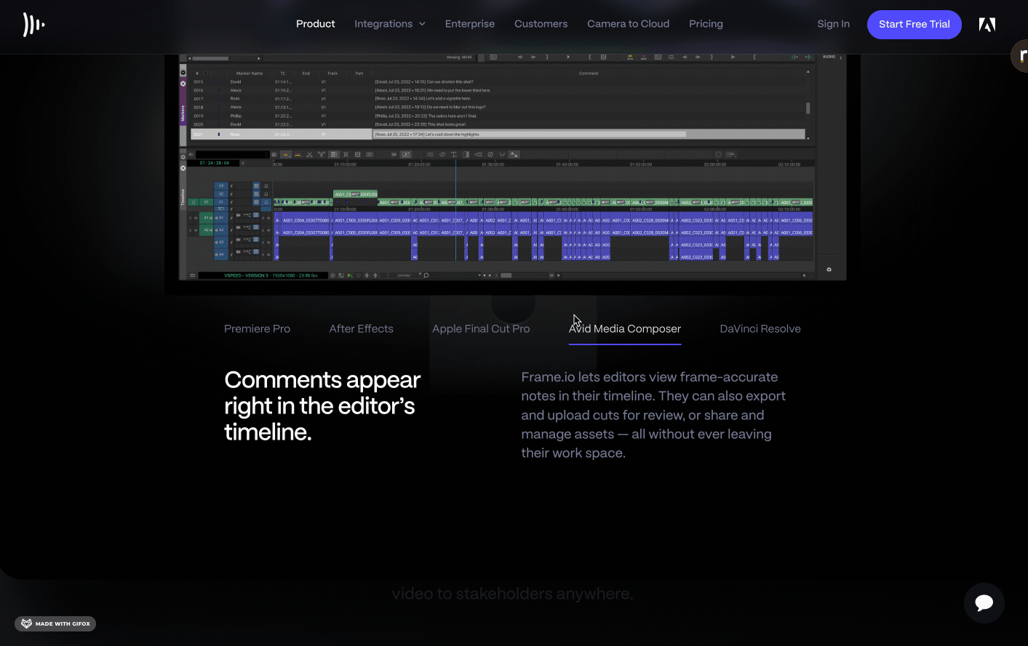Viewport: 1028px width, 646px height.
Task: Toggle the blue A2 record track selector
Action: coord(221,230)
